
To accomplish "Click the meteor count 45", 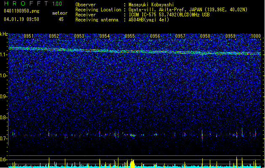I will pyautogui.click(x=61, y=19).
